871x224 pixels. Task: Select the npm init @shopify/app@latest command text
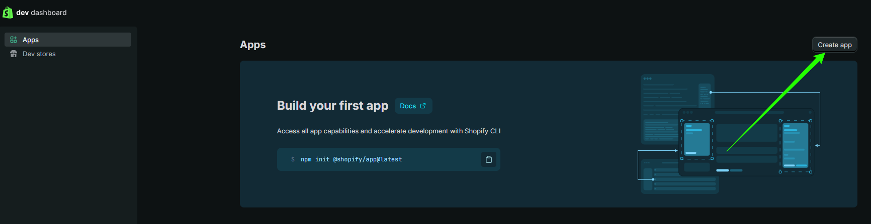pos(351,159)
